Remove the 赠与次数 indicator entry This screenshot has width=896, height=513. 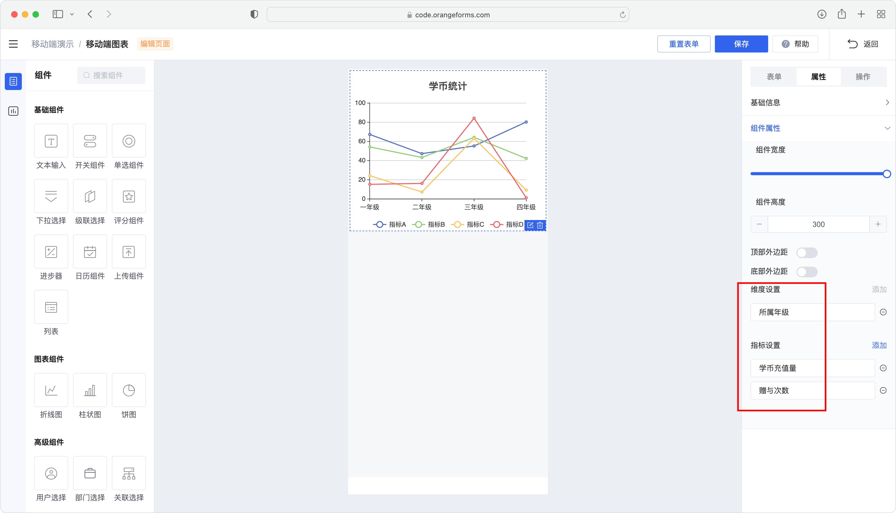(x=883, y=390)
